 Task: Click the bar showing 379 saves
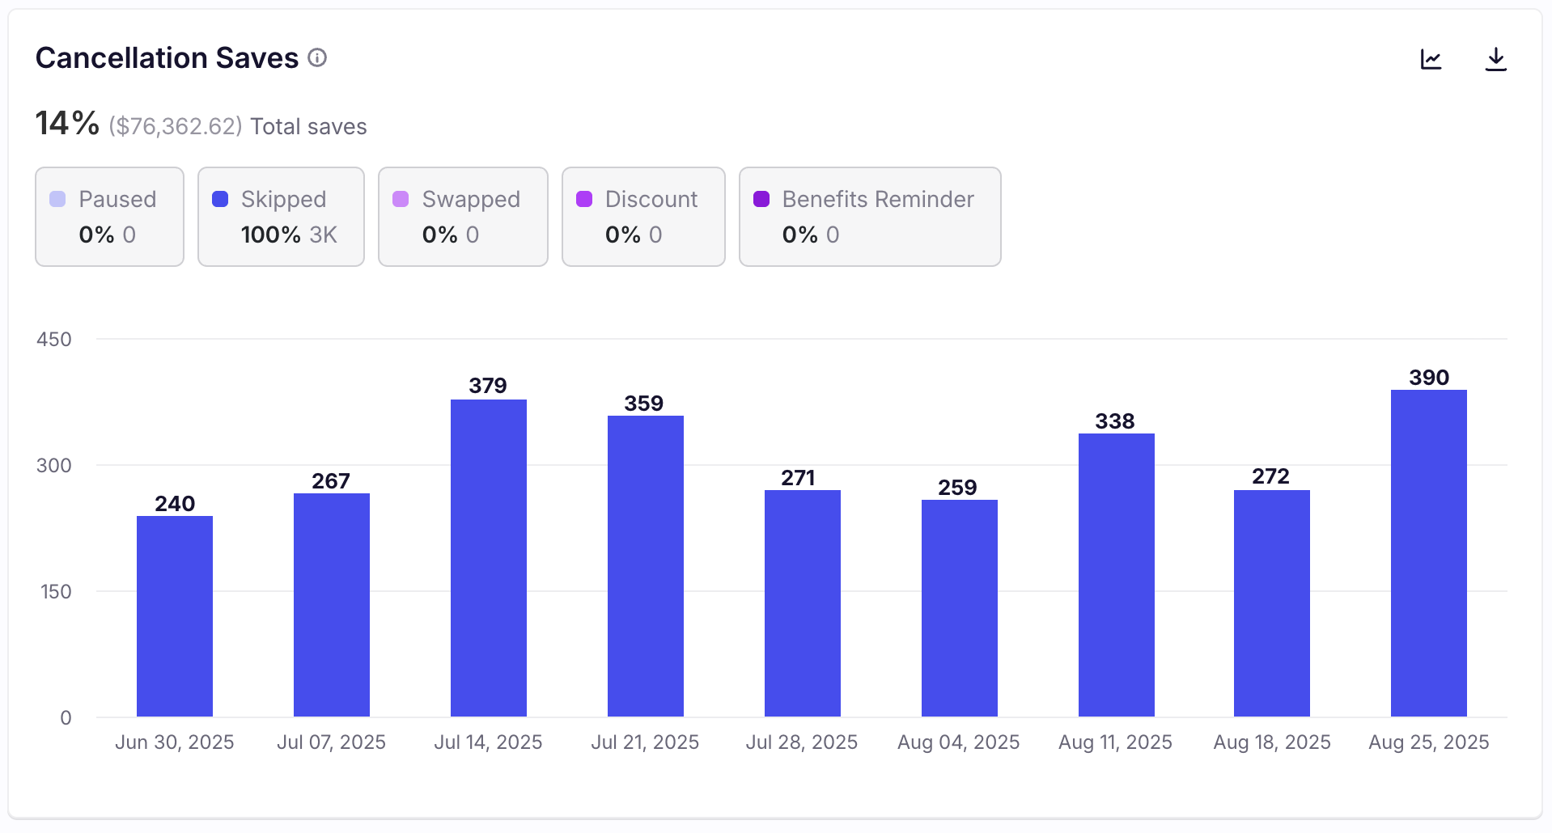point(489,557)
